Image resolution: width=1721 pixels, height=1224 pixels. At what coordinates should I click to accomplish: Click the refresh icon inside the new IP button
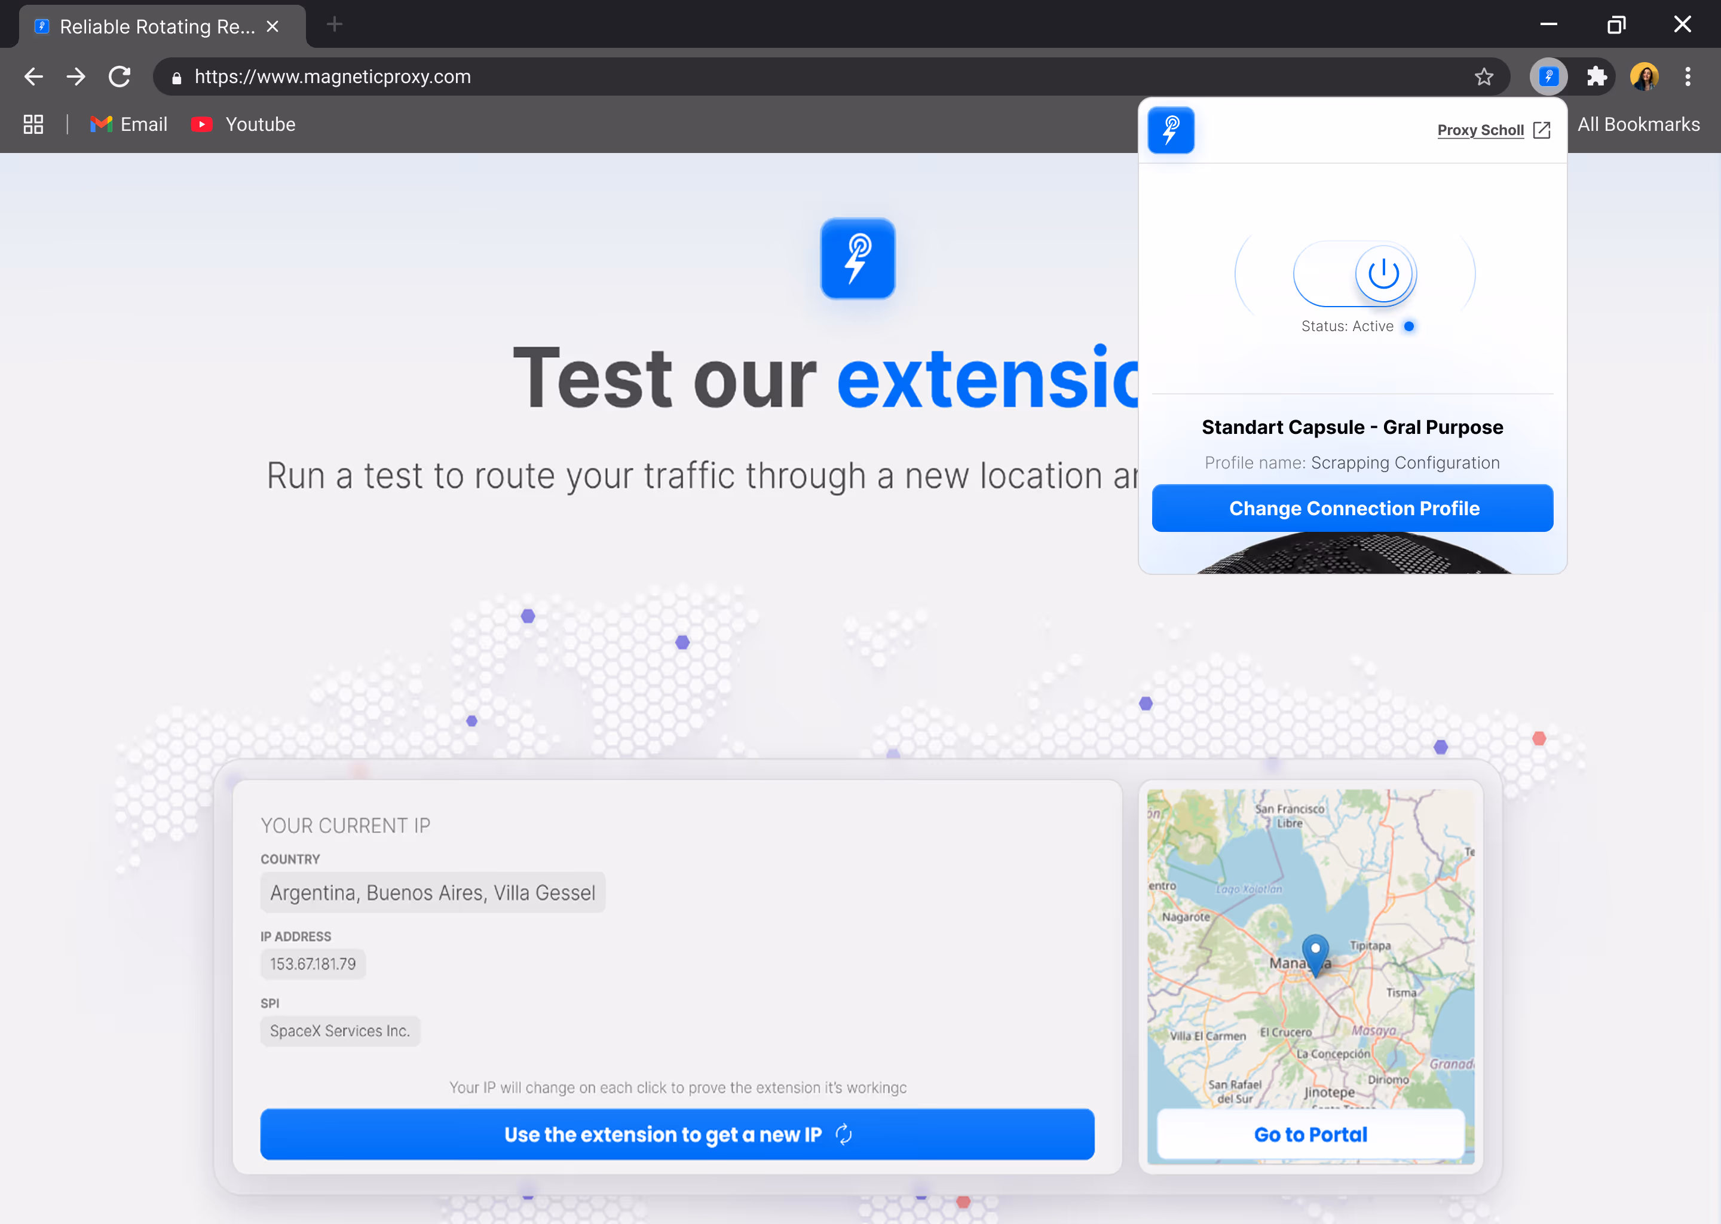[x=844, y=1134]
